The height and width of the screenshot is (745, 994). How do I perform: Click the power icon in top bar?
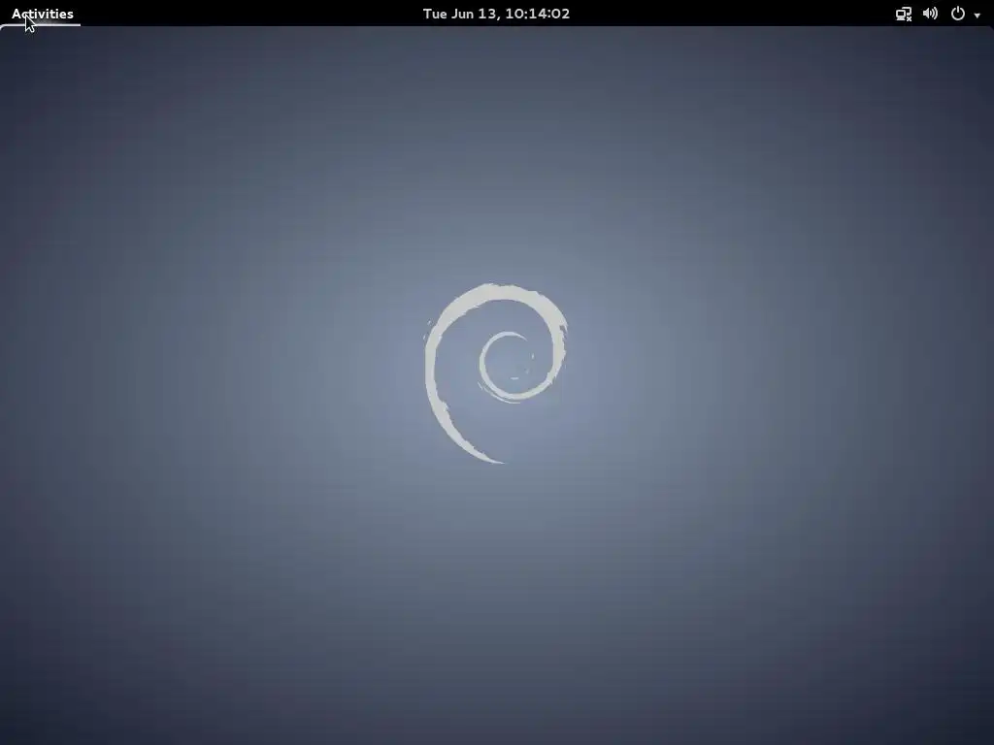click(x=958, y=14)
